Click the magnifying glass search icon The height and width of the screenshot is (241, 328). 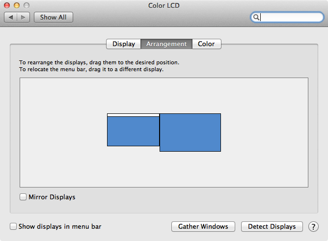256,17
